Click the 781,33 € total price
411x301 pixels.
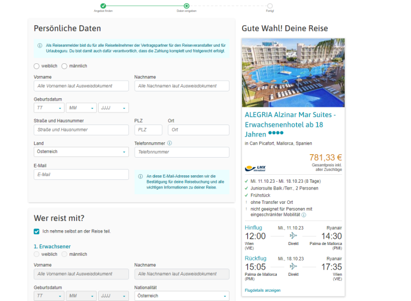tap(325, 157)
